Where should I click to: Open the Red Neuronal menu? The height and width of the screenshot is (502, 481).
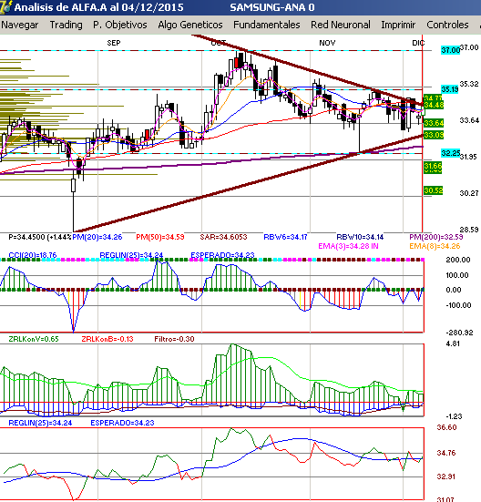click(341, 25)
